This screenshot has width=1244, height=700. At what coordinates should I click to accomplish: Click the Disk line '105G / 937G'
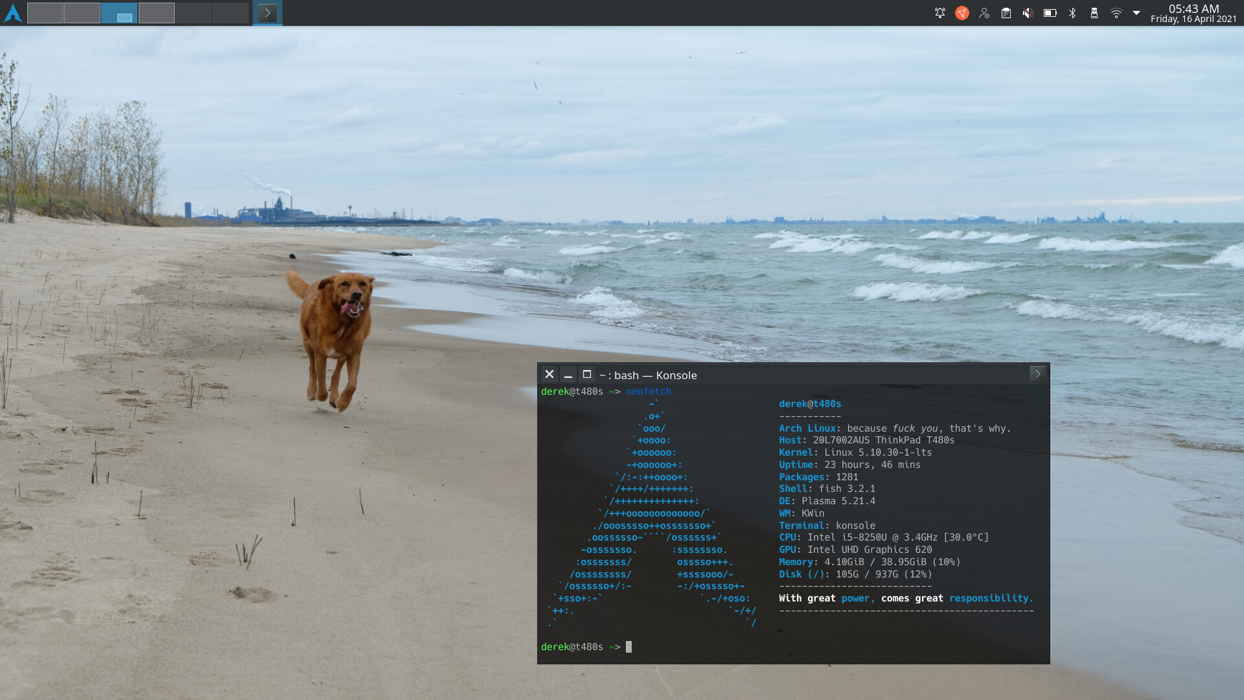[867, 574]
